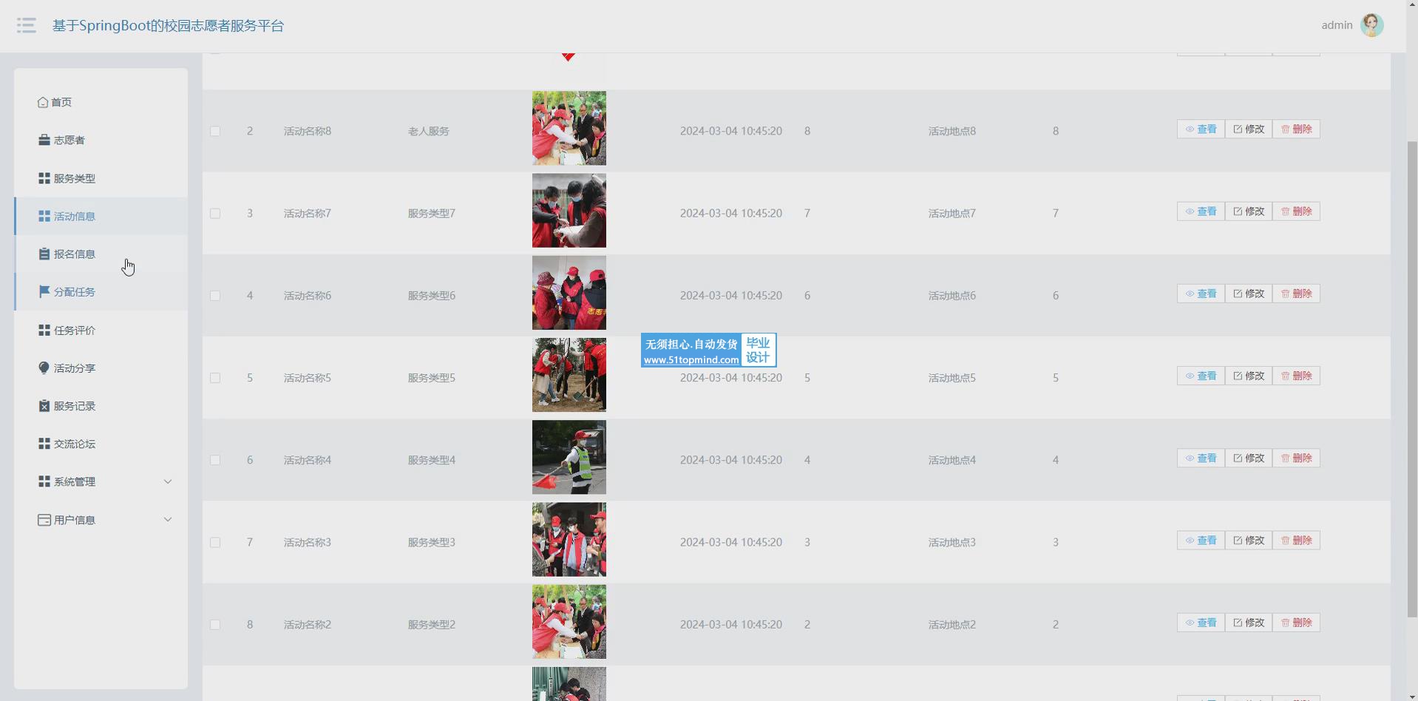
Task: Edit 活动名称8 with 修改 button
Action: click(x=1249, y=129)
